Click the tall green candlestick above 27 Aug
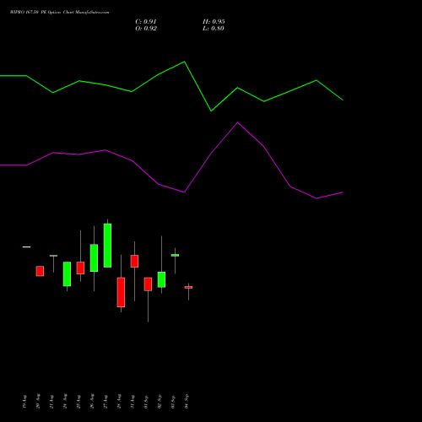 (x=107, y=246)
